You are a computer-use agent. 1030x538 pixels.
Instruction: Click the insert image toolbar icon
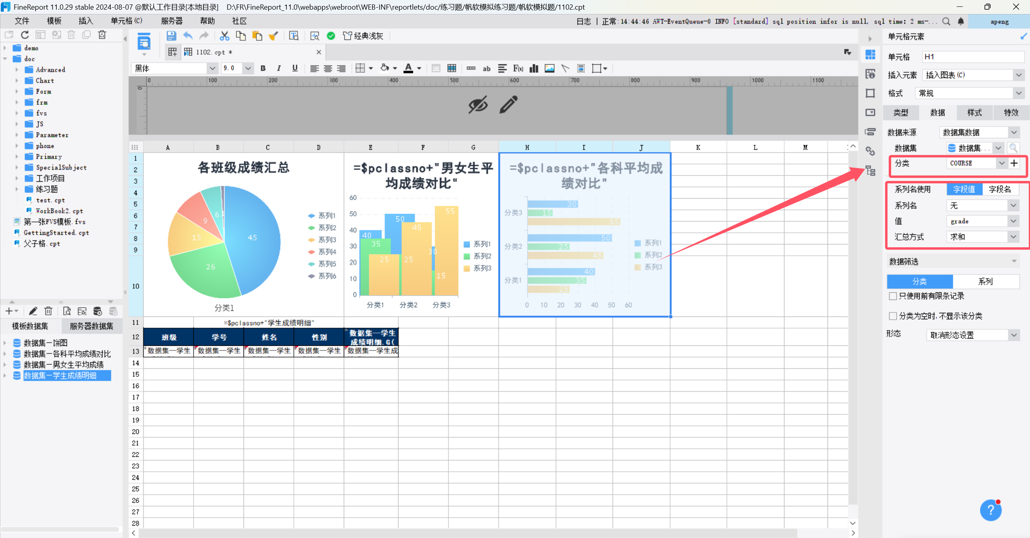549,68
